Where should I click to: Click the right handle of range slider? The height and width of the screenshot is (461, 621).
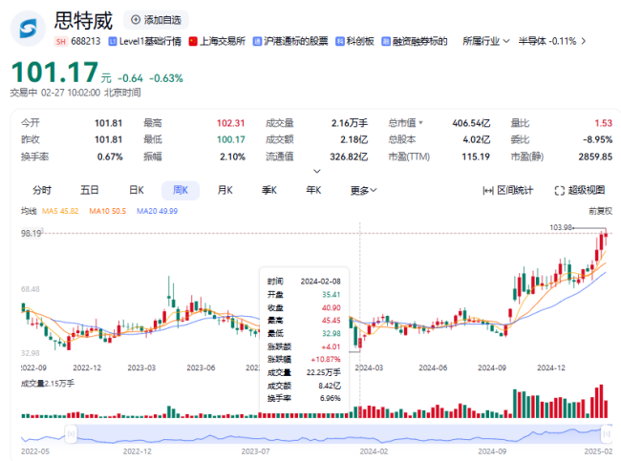(607, 434)
